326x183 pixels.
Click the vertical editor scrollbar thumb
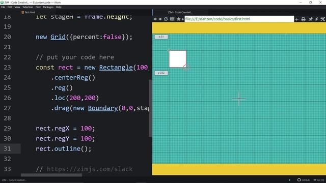[150, 108]
